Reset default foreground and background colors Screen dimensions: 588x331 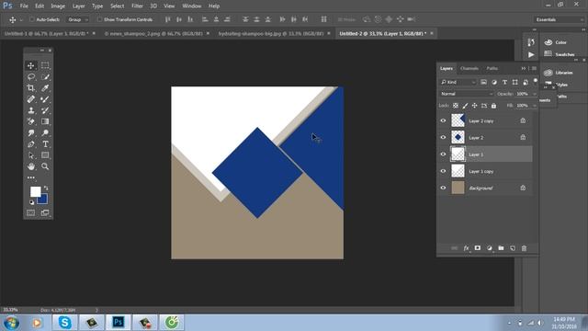pyautogui.click(x=31, y=202)
